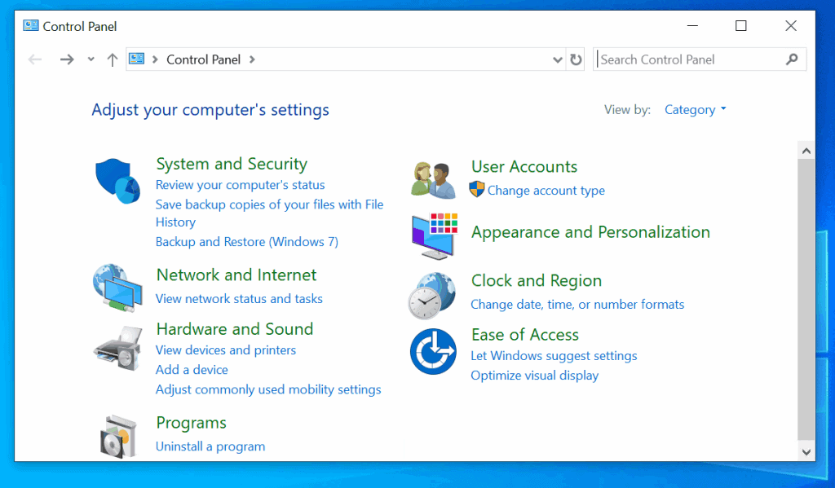Open Review your computer's status
Viewport: 835px width, 488px height.
[x=241, y=185]
